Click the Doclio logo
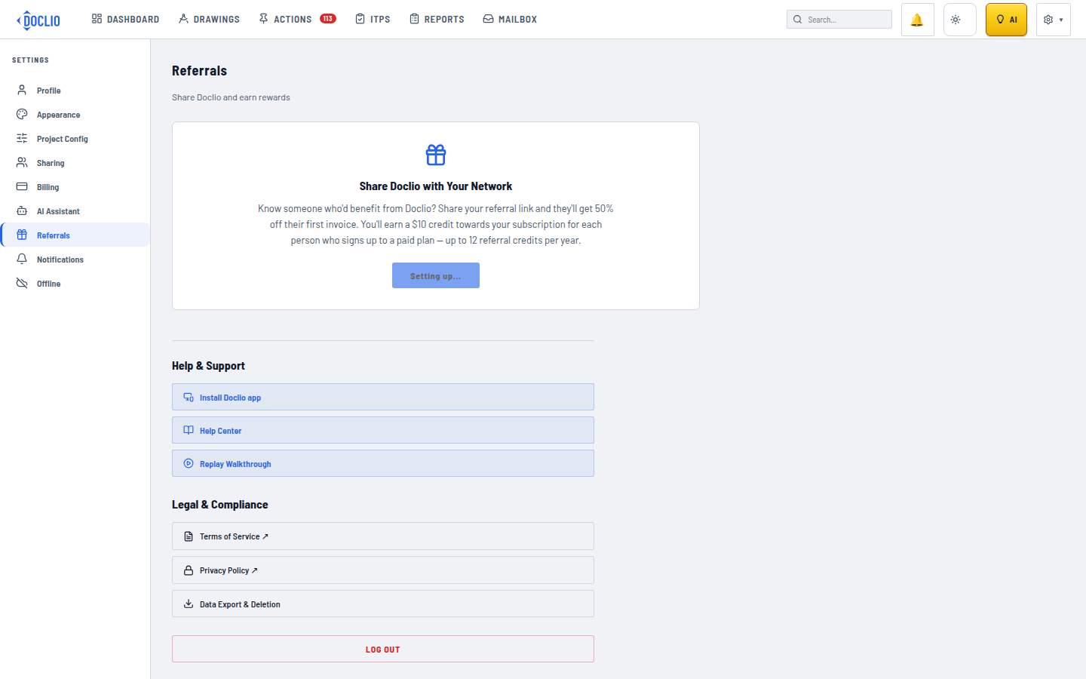The image size is (1086, 679). (38, 20)
